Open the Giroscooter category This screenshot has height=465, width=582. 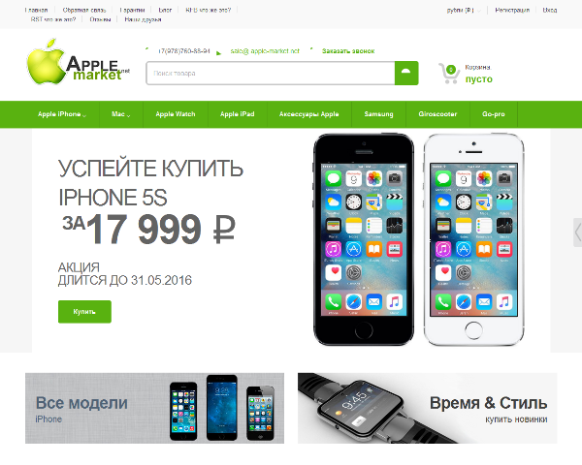pos(437,114)
